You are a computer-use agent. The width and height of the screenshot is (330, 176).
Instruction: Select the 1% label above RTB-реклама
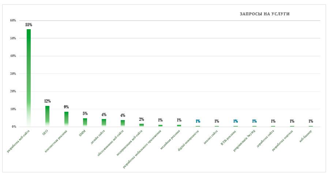235,121
